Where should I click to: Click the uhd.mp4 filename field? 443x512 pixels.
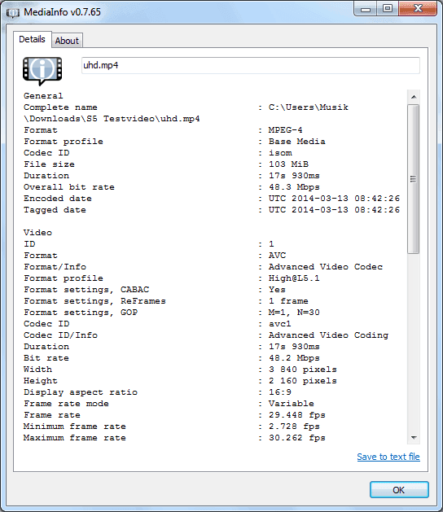click(251, 65)
